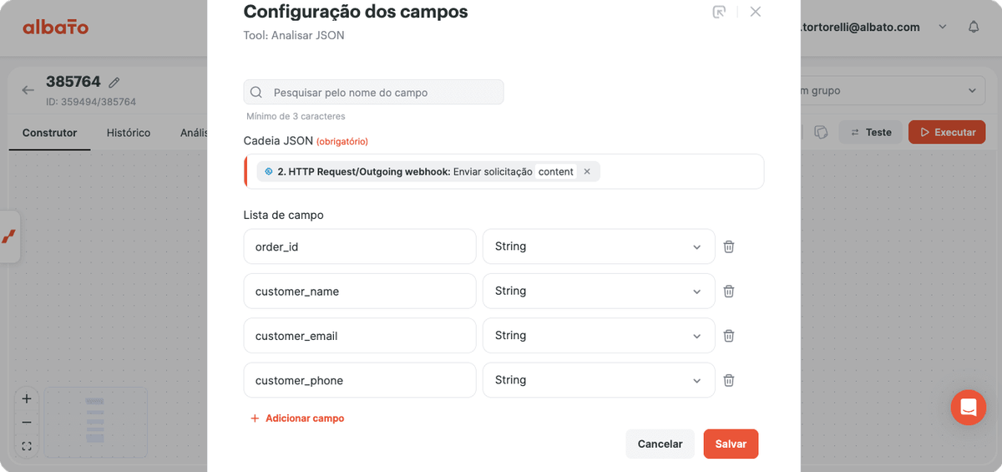The image size is (1002, 472).
Task: Switch to the Construtor tab
Action: coord(49,133)
